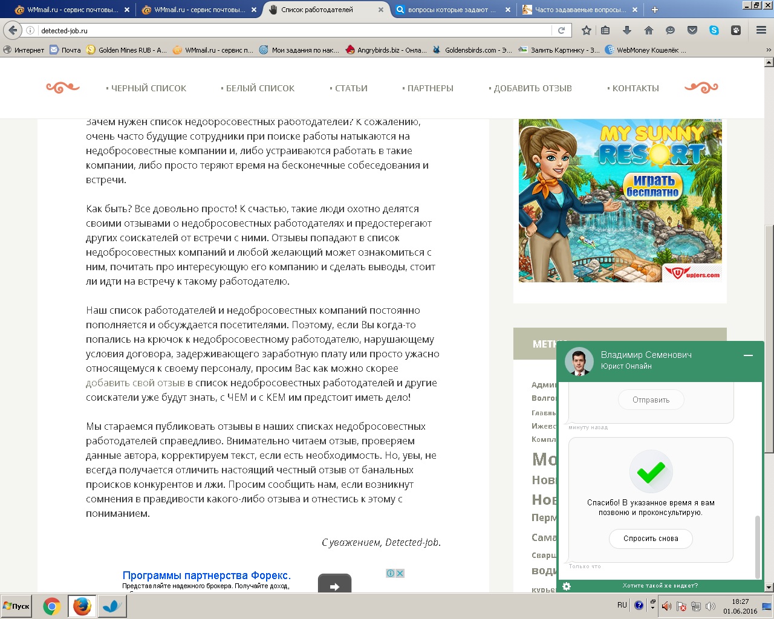Screen dimensions: 774x619
Task: Close the Forex ad with X icon
Action: coord(400,573)
